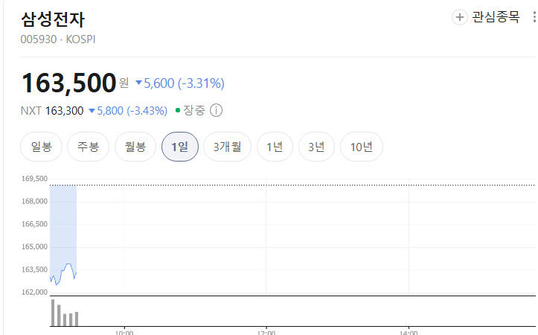Image resolution: width=538 pixels, height=335 pixels.
Task: Click the NXT 163,300 price
Action: (52, 111)
